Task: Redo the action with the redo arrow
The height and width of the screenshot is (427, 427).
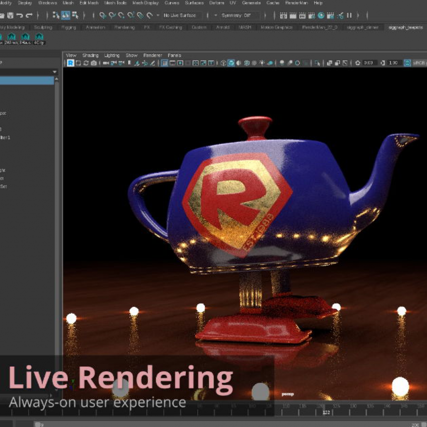Action: (x=29, y=15)
